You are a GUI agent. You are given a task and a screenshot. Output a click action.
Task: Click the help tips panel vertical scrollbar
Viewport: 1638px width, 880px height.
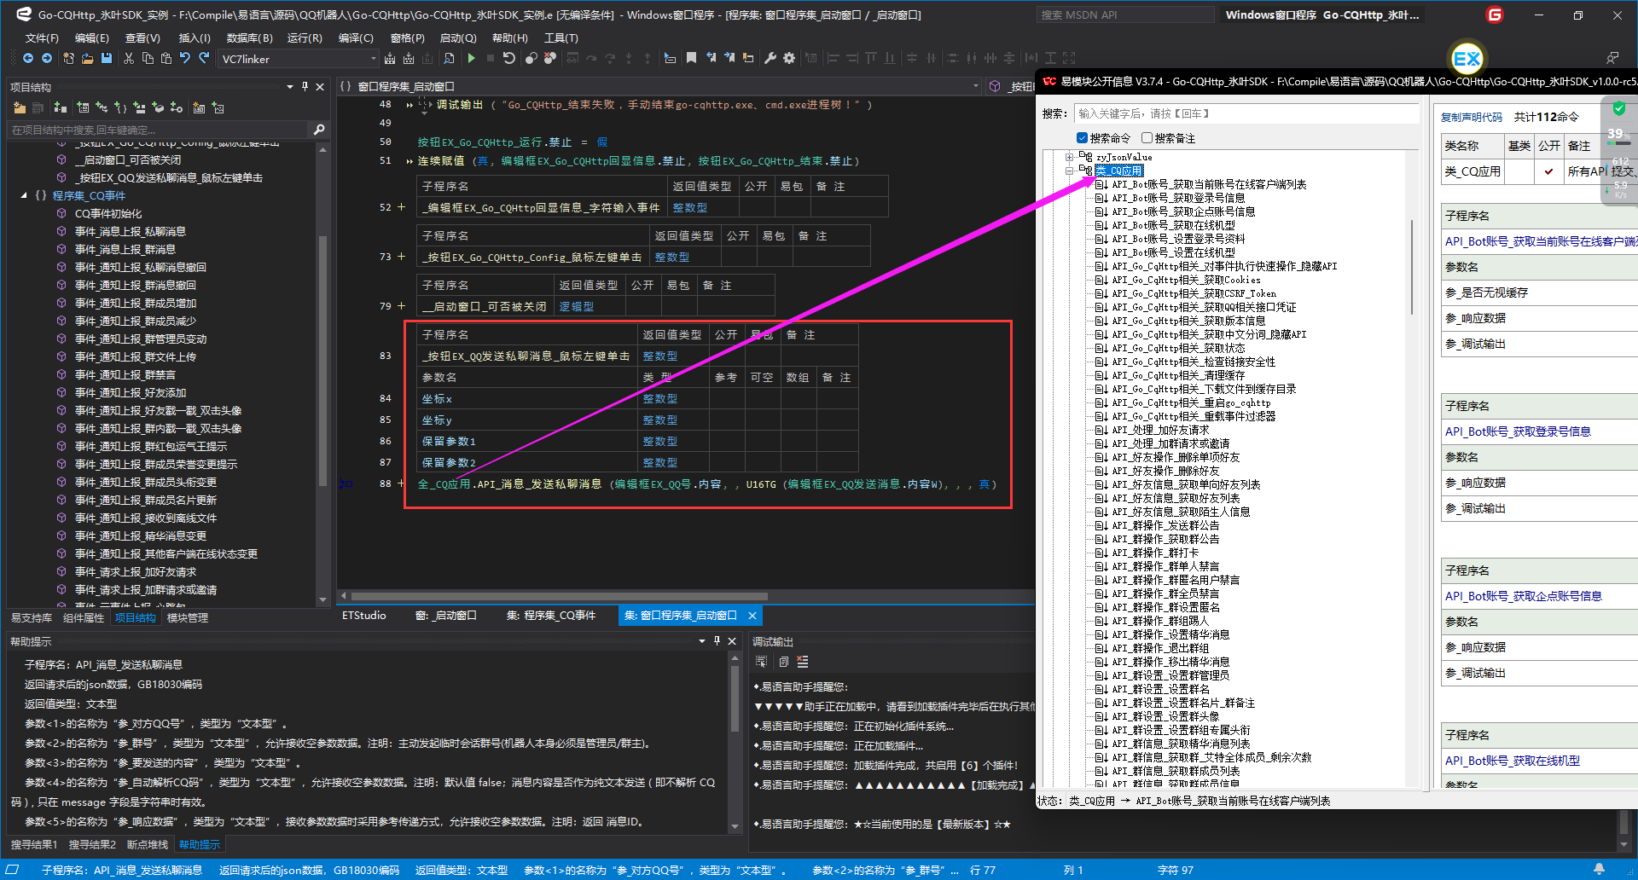point(735,699)
